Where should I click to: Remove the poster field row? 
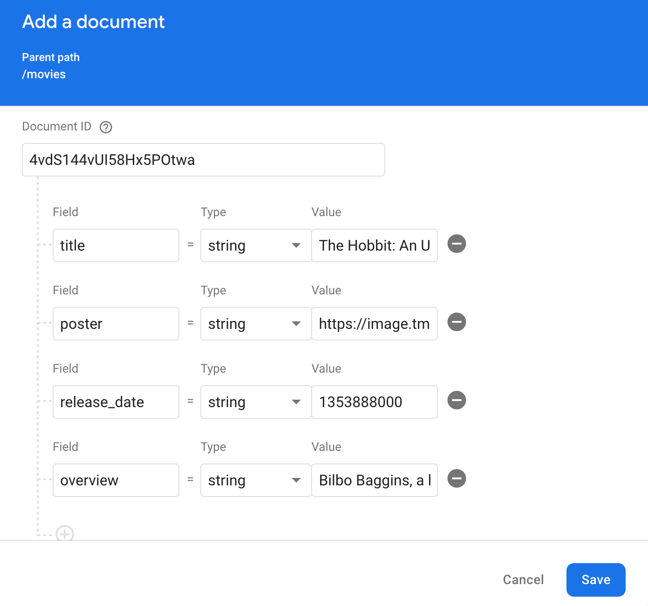pyautogui.click(x=457, y=322)
